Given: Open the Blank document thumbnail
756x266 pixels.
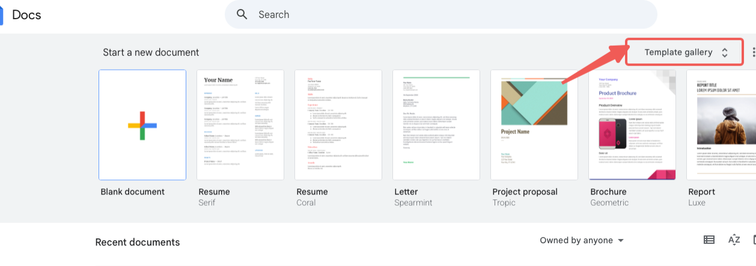Looking at the screenshot, I should pyautogui.click(x=142, y=125).
